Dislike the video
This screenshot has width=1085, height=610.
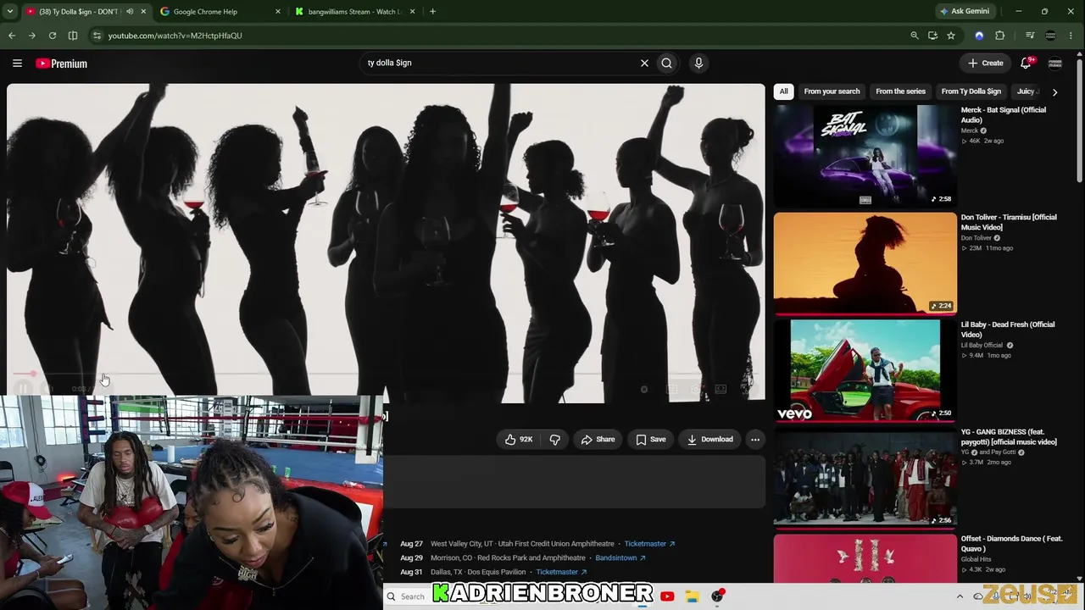coord(555,440)
